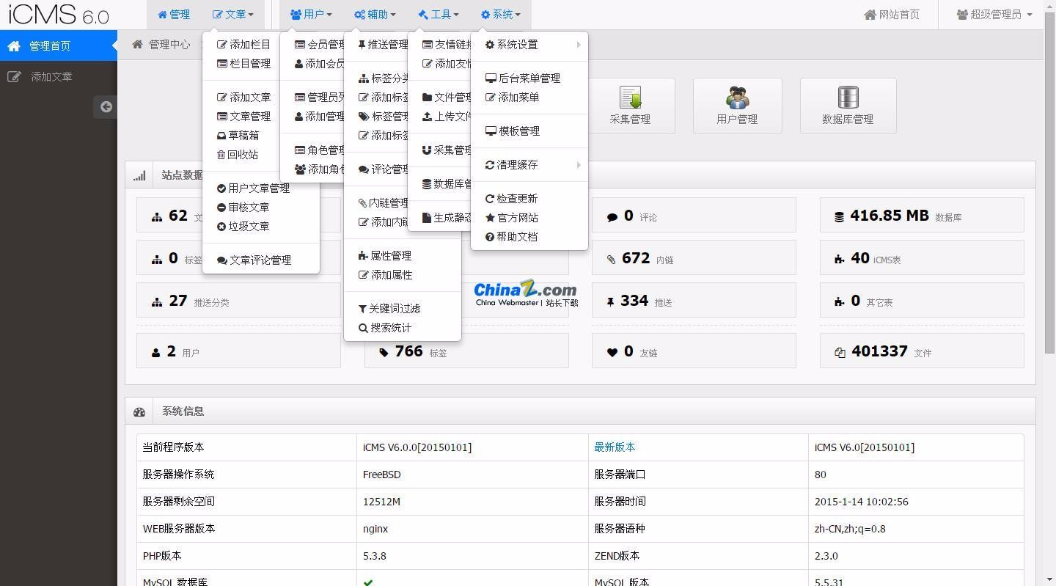The height and width of the screenshot is (586, 1056).
Task: Click the 334 推送 stat box
Action: [x=694, y=301]
